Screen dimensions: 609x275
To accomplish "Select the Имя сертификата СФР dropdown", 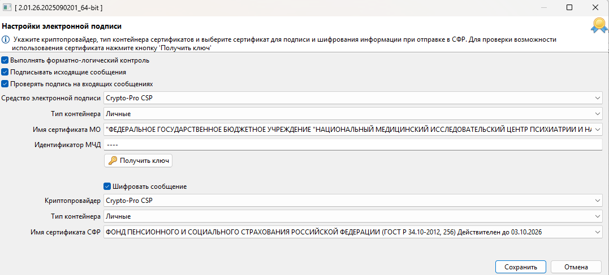I will click(x=598, y=232).
